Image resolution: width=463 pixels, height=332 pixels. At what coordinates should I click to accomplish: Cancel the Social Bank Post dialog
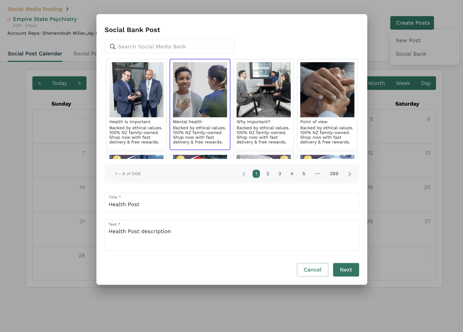[312, 270]
